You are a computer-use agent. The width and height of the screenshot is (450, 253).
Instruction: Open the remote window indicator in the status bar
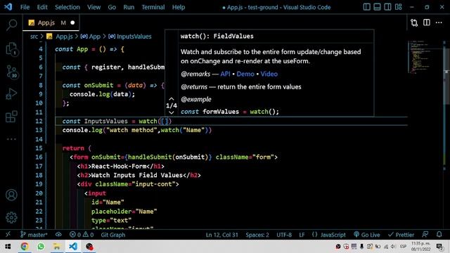pyautogui.click(x=8, y=234)
